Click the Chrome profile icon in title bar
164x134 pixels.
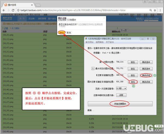click(x=145, y=1)
